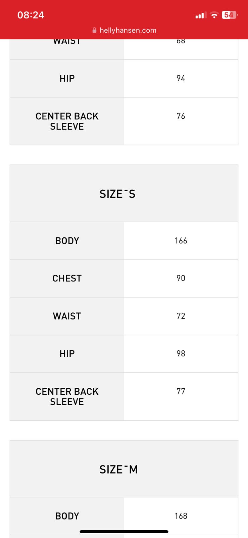Tap the body value 166
Viewport: 248px width, 538px height.
(181, 241)
